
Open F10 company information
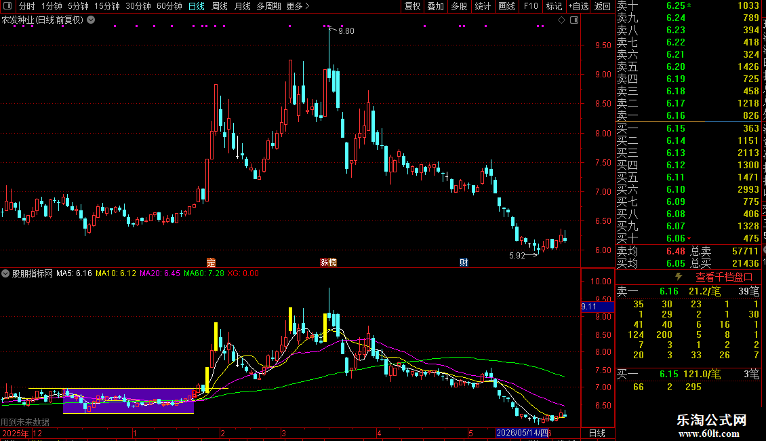pyautogui.click(x=531, y=6)
